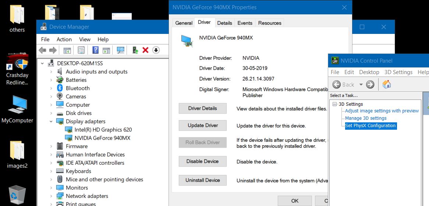Click red X Uninstall device toolbar icon
Image resolution: width=429 pixels, height=206 pixels.
146,50
